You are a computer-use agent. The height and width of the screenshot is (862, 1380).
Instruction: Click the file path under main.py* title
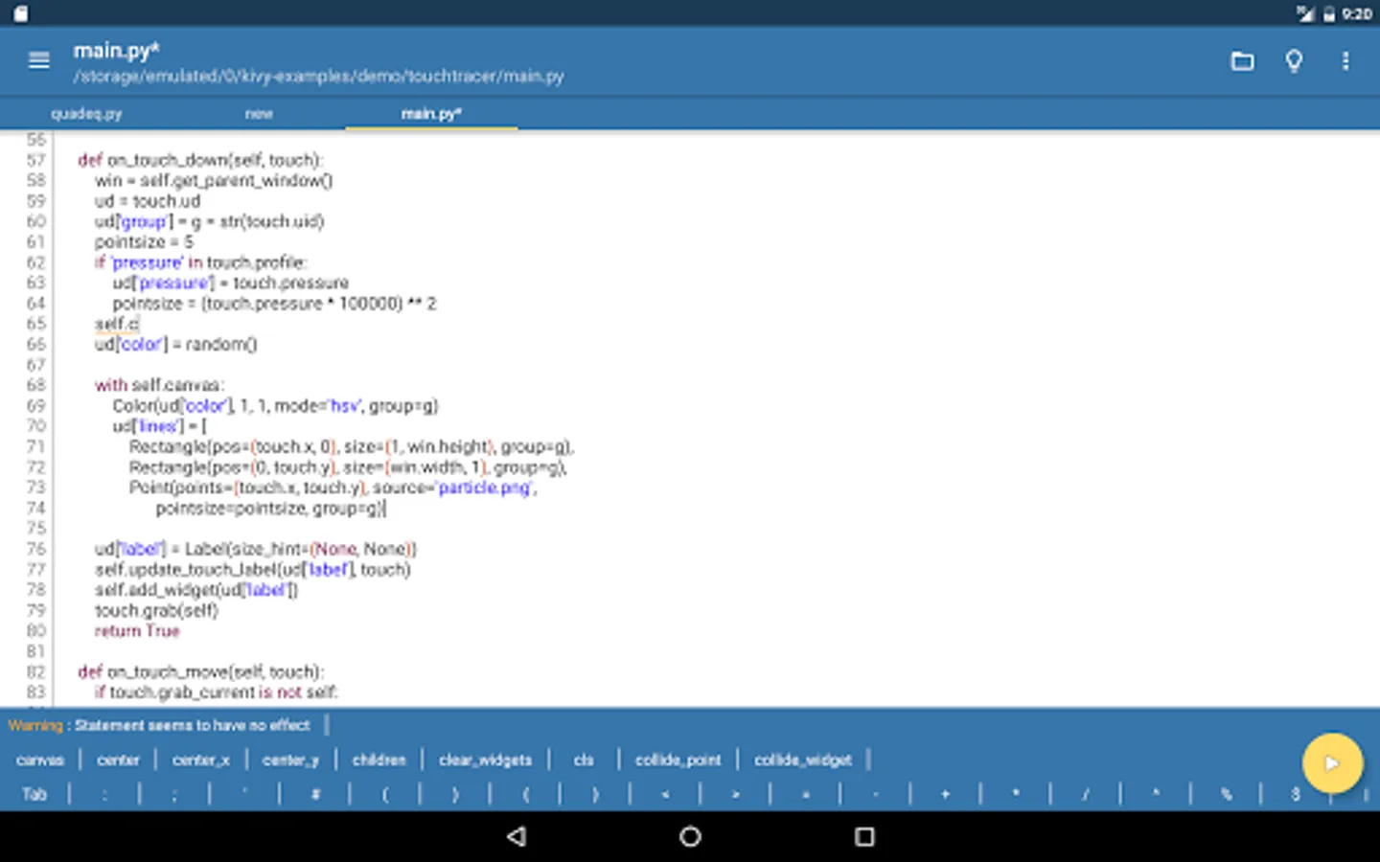(x=318, y=77)
